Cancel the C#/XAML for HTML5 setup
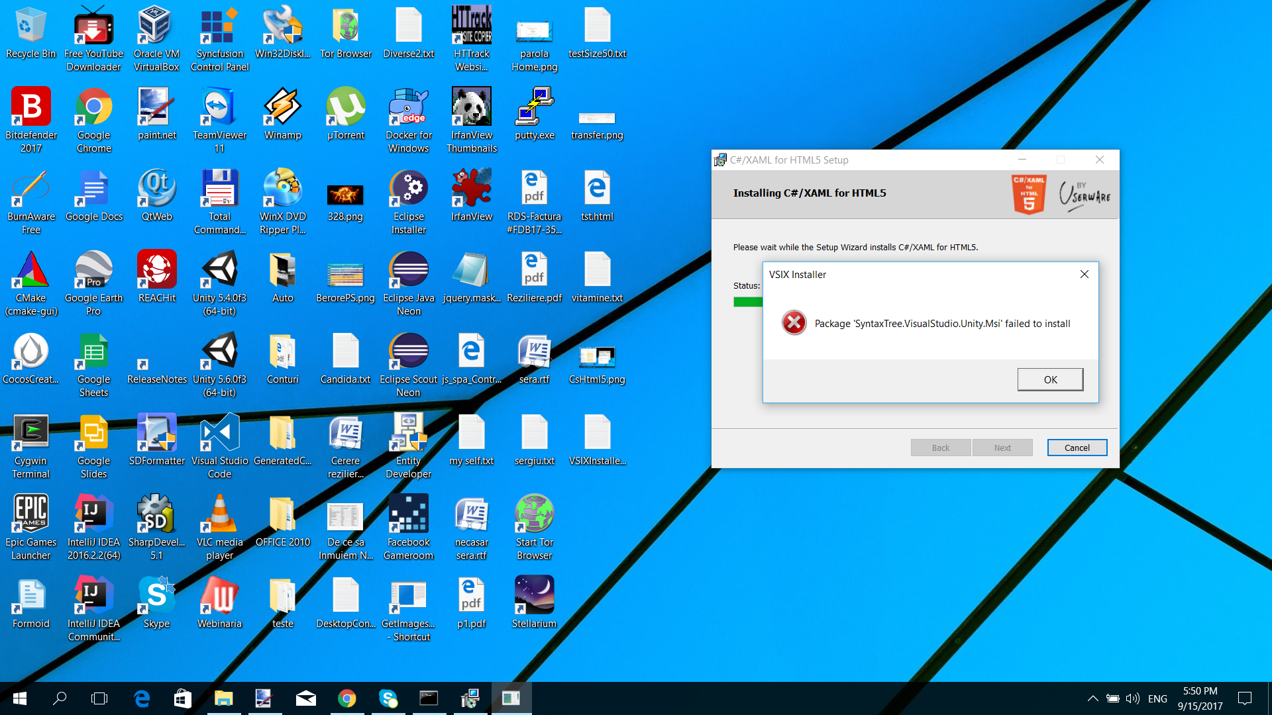 click(1077, 448)
